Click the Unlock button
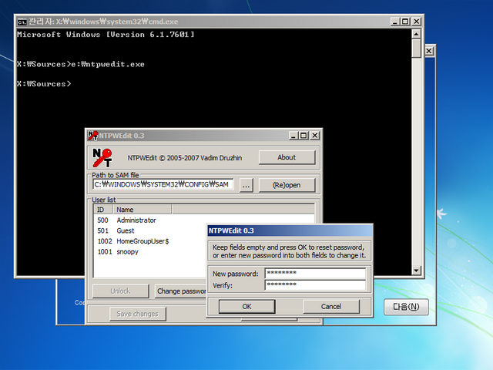Image resolution: width=493 pixels, height=370 pixels. point(121,291)
